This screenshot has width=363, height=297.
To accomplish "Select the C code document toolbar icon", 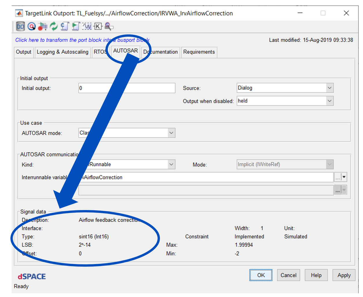I will point(64,26).
